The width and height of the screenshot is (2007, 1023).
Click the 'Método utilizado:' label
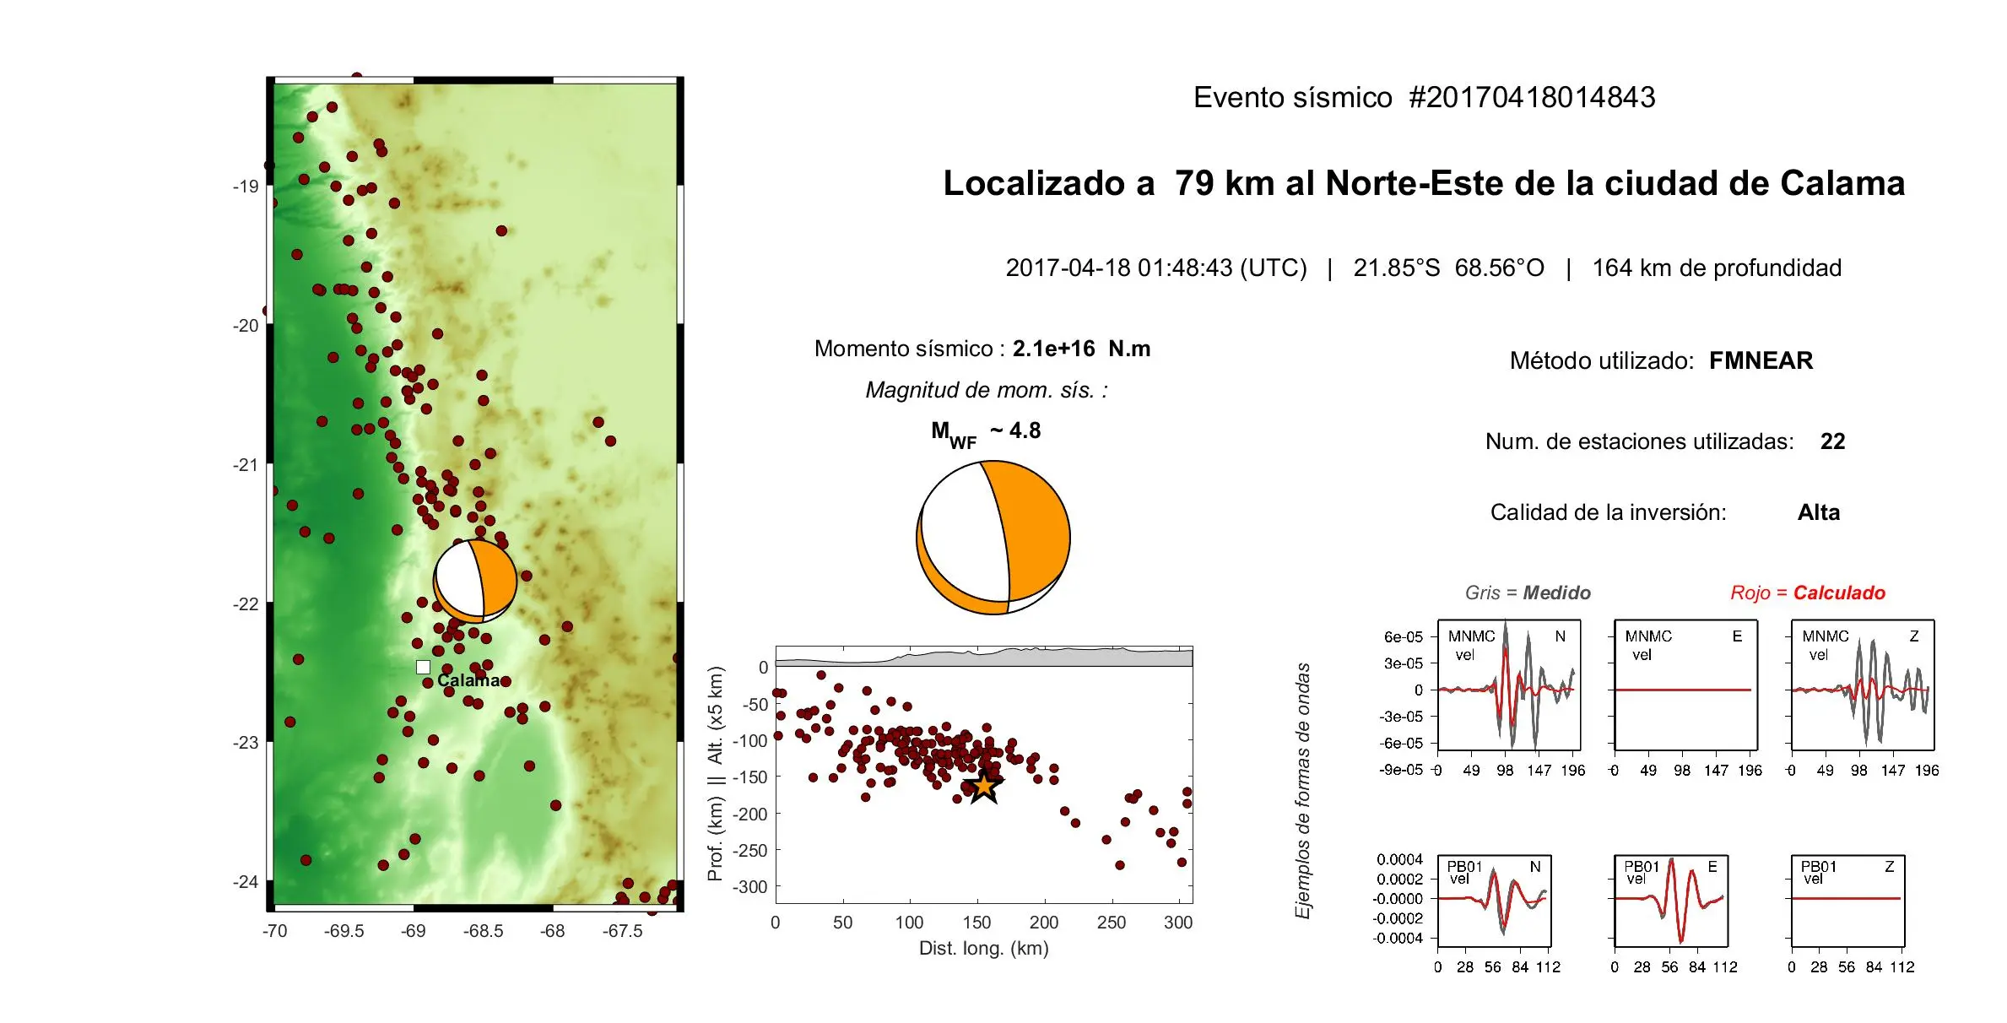(1602, 360)
